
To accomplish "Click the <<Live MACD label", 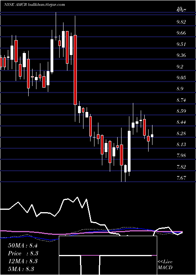I will (165, 265).
